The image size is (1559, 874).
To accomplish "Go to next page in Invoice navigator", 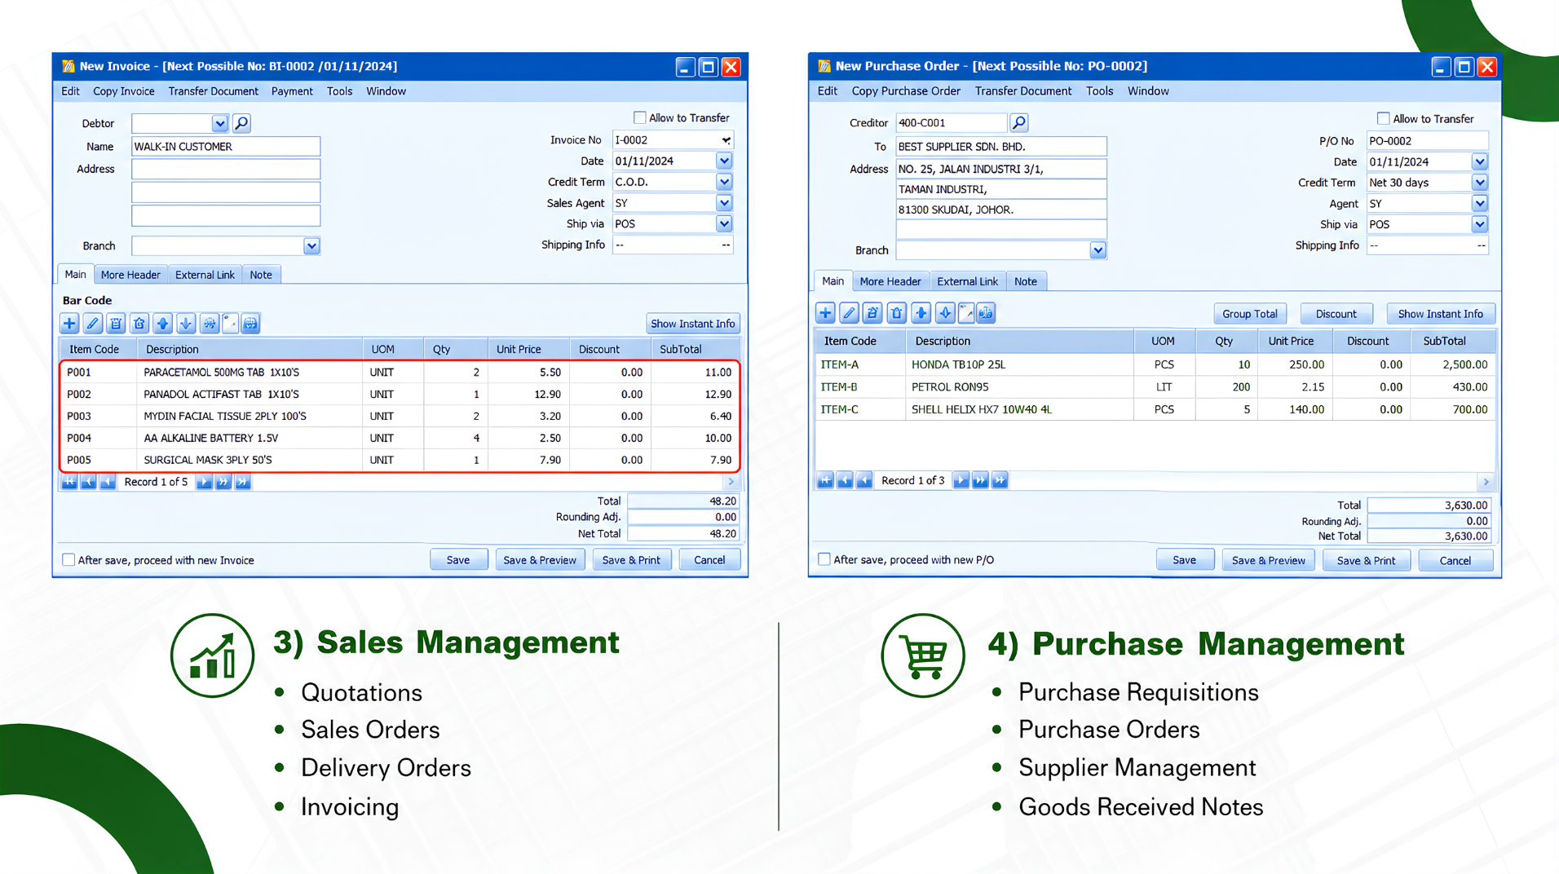I will pos(223,482).
